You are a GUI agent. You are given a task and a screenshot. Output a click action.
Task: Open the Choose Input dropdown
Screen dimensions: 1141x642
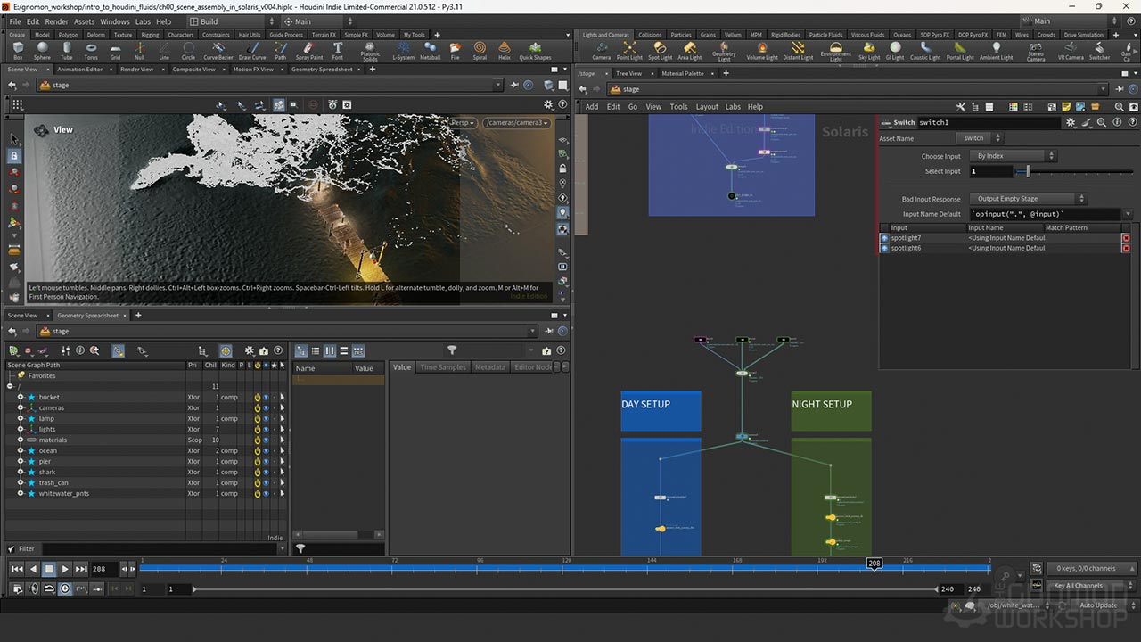(1012, 156)
